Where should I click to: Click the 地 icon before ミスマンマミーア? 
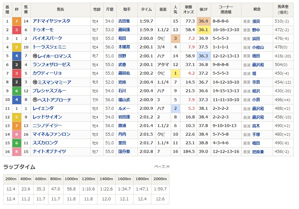(35, 82)
